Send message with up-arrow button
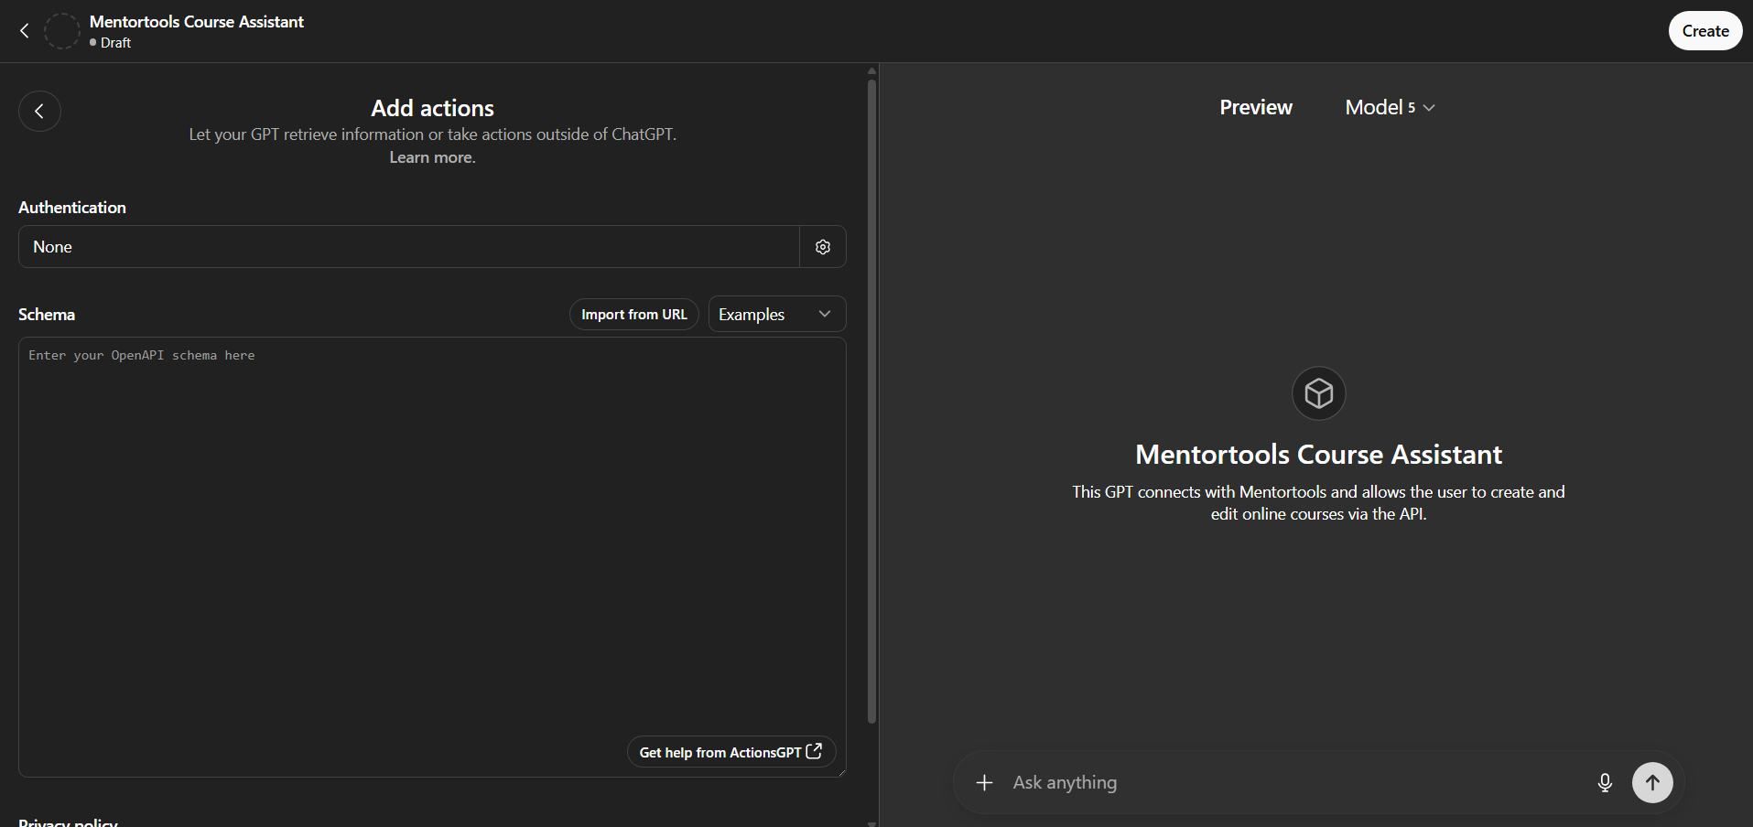Screen dimensions: 1753x827 (x=1652, y=783)
